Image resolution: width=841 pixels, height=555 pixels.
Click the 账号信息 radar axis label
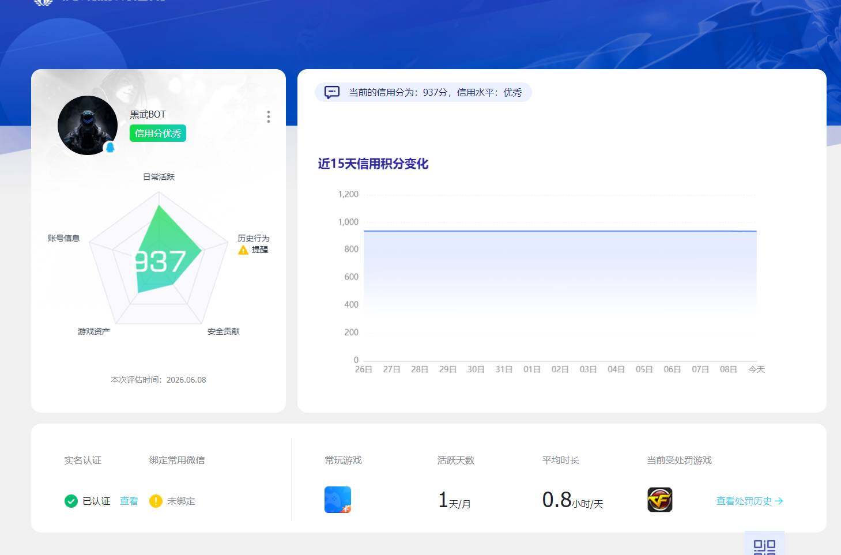point(64,238)
